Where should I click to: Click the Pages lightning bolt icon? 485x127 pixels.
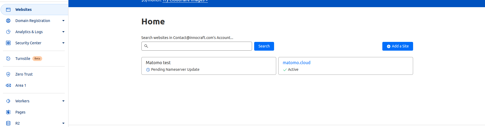point(8,112)
